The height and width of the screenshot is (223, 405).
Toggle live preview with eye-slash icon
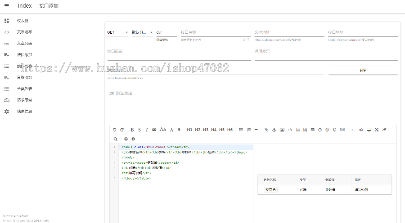pyautogui.click(x=361, y=130)
